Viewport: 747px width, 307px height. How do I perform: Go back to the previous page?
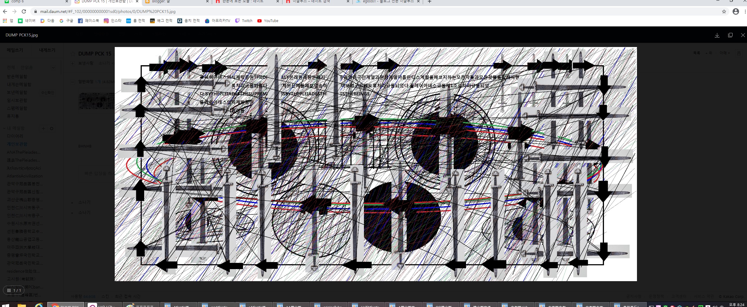[5, 11]
